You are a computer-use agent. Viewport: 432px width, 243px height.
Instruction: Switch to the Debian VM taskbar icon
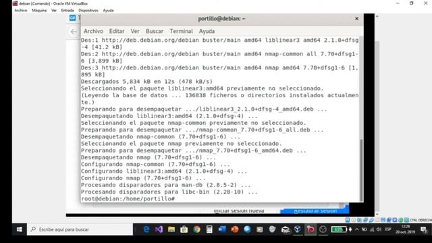(x=310, y=230)
